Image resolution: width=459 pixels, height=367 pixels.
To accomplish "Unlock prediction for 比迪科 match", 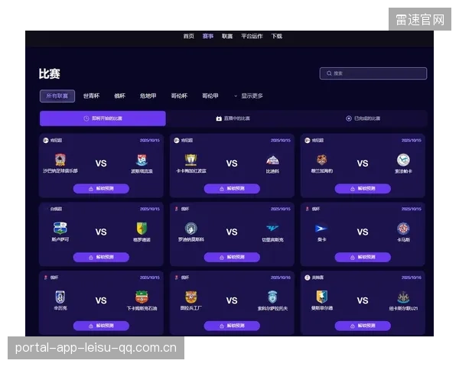I will click(232, 189).
